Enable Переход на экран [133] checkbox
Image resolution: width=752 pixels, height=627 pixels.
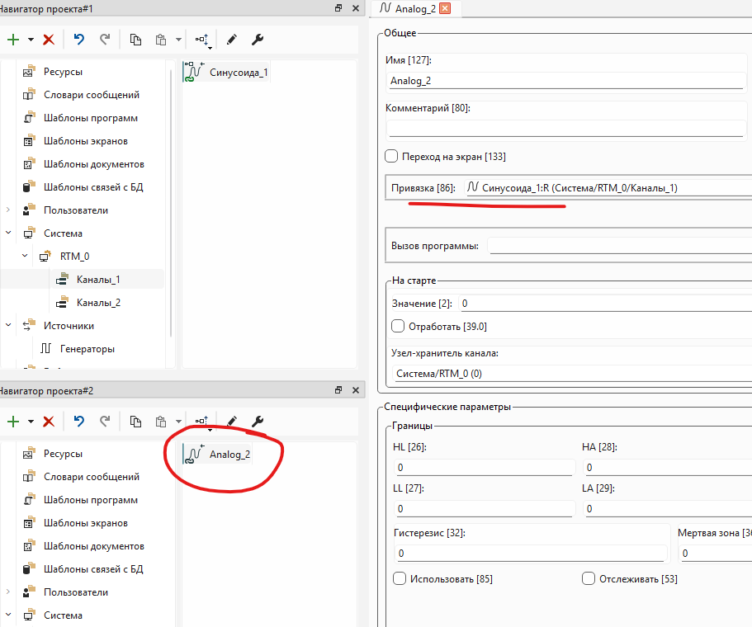click(x=391, y=156)
